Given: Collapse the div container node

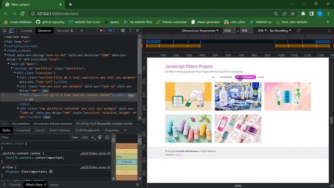Looking at the screenshot, I should pos(15,73).
